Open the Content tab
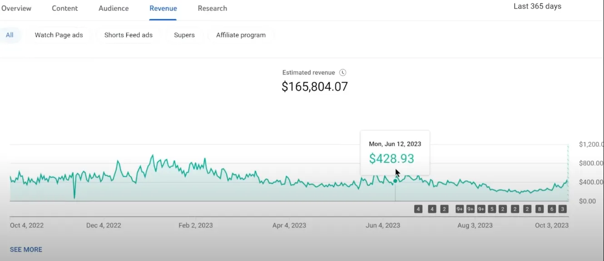604x261 pixels. (64, 8)
